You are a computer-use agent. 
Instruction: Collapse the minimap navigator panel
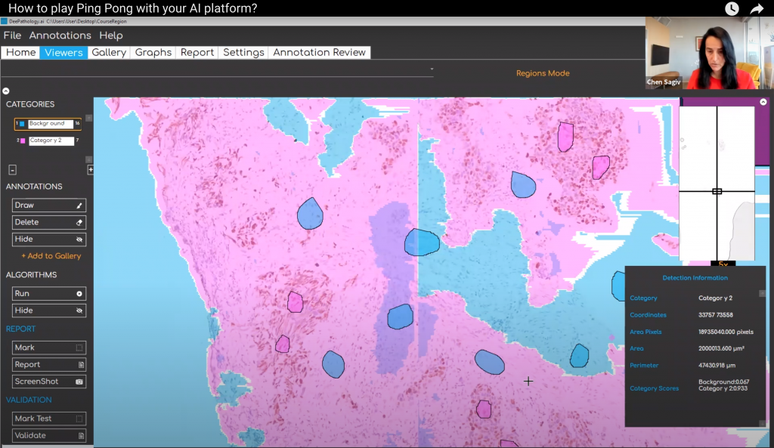point(763,102)
